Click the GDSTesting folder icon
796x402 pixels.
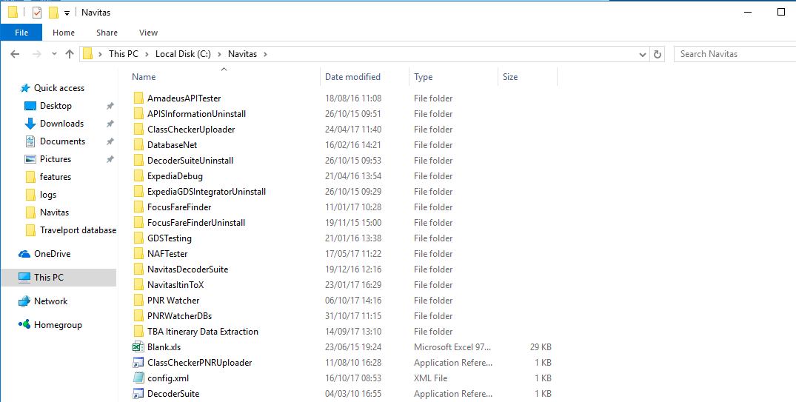point(139,238)
